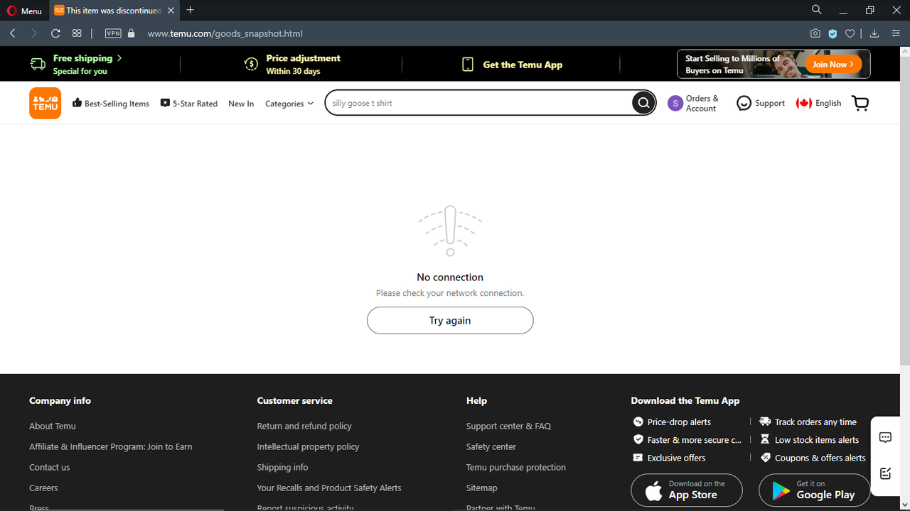Toggle the VPN badge in address bar
Viewport: 910px width, 511px height.
coord(113,33)
